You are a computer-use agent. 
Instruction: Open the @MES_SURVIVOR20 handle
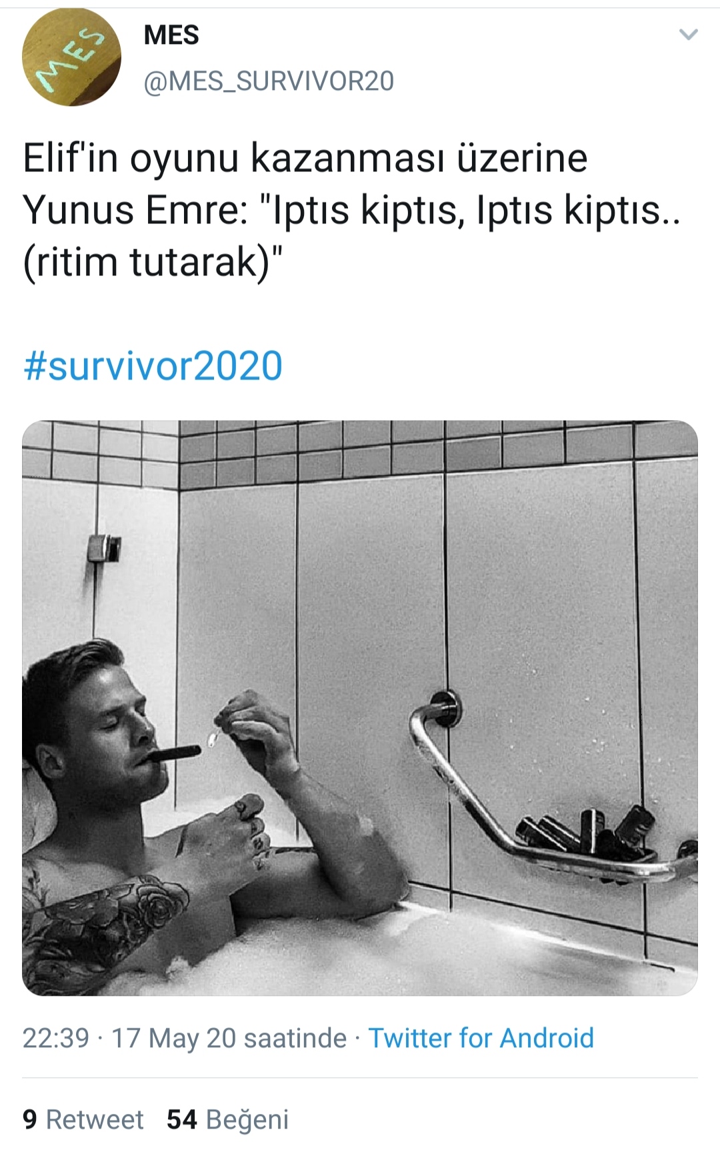click(x=269, y=81)
